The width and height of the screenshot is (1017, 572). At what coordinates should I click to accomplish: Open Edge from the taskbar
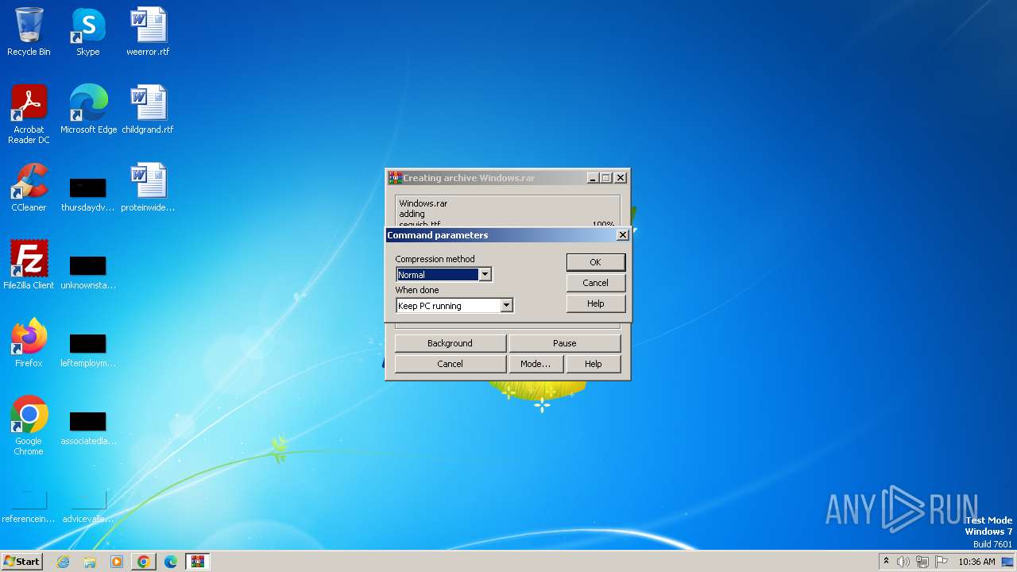[x=170, y=562]
